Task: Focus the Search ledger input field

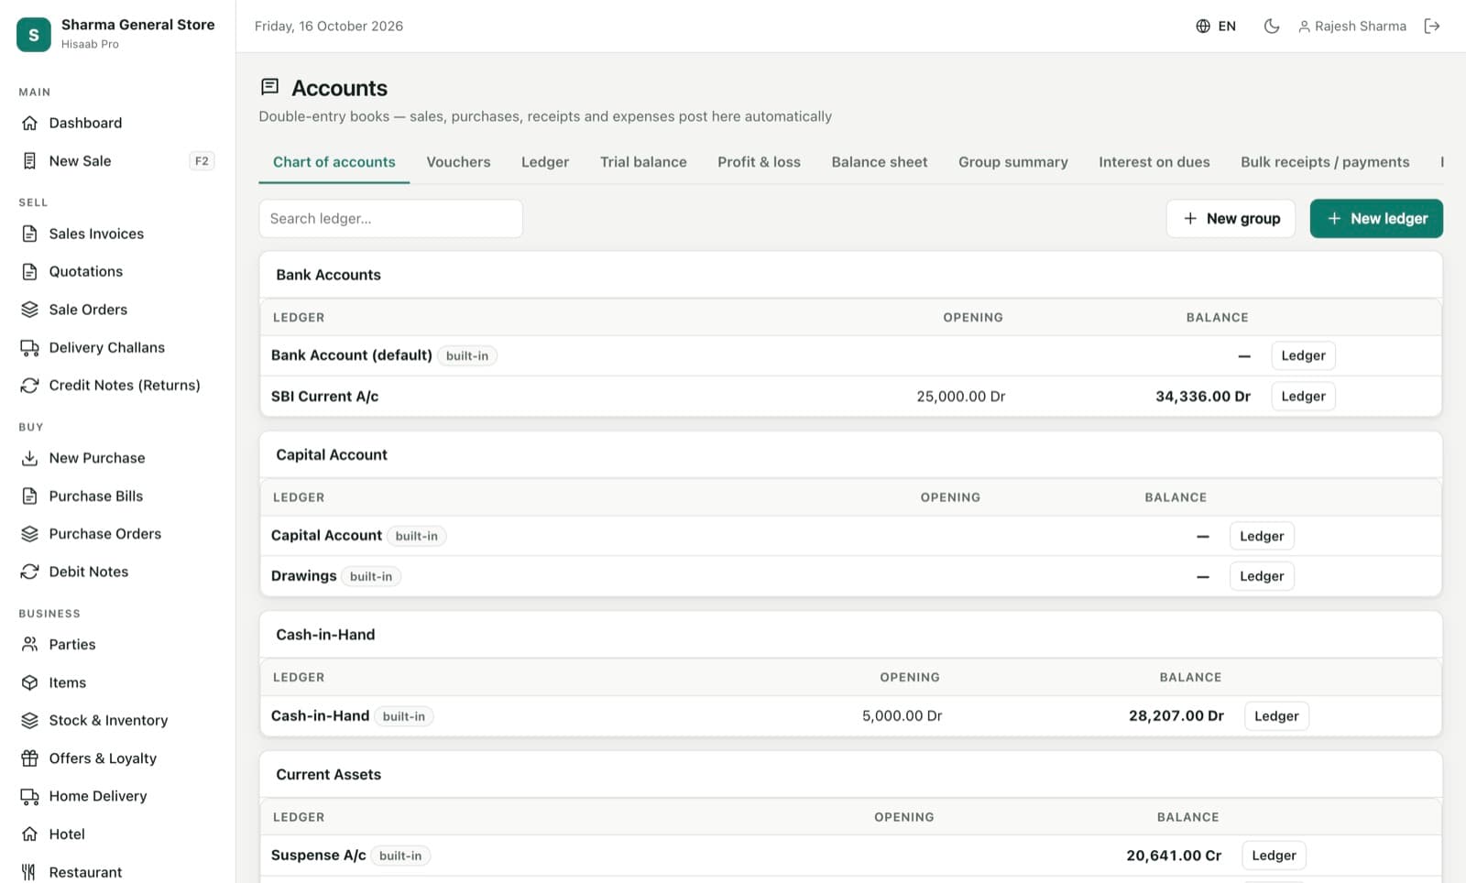Action: point(391,219)
